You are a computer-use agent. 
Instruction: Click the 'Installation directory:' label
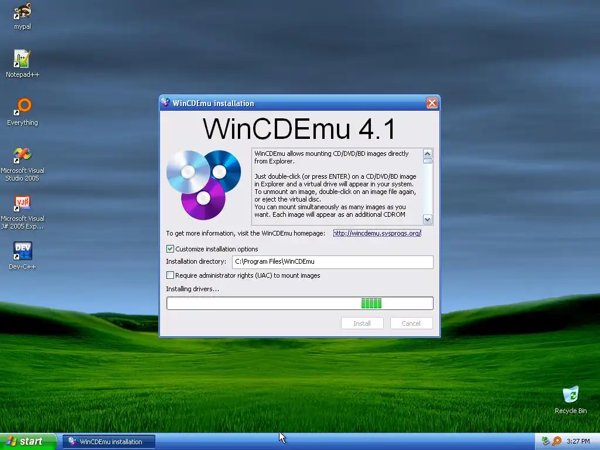[196, 261]
